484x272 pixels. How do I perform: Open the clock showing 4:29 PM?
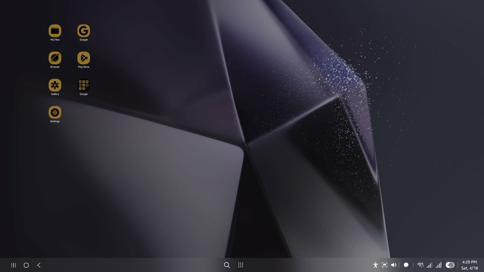[x=469, y=262]
